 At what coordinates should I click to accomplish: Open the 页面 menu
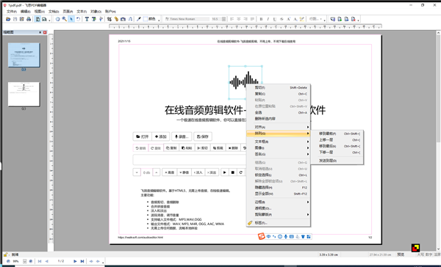tap(68, 11)
